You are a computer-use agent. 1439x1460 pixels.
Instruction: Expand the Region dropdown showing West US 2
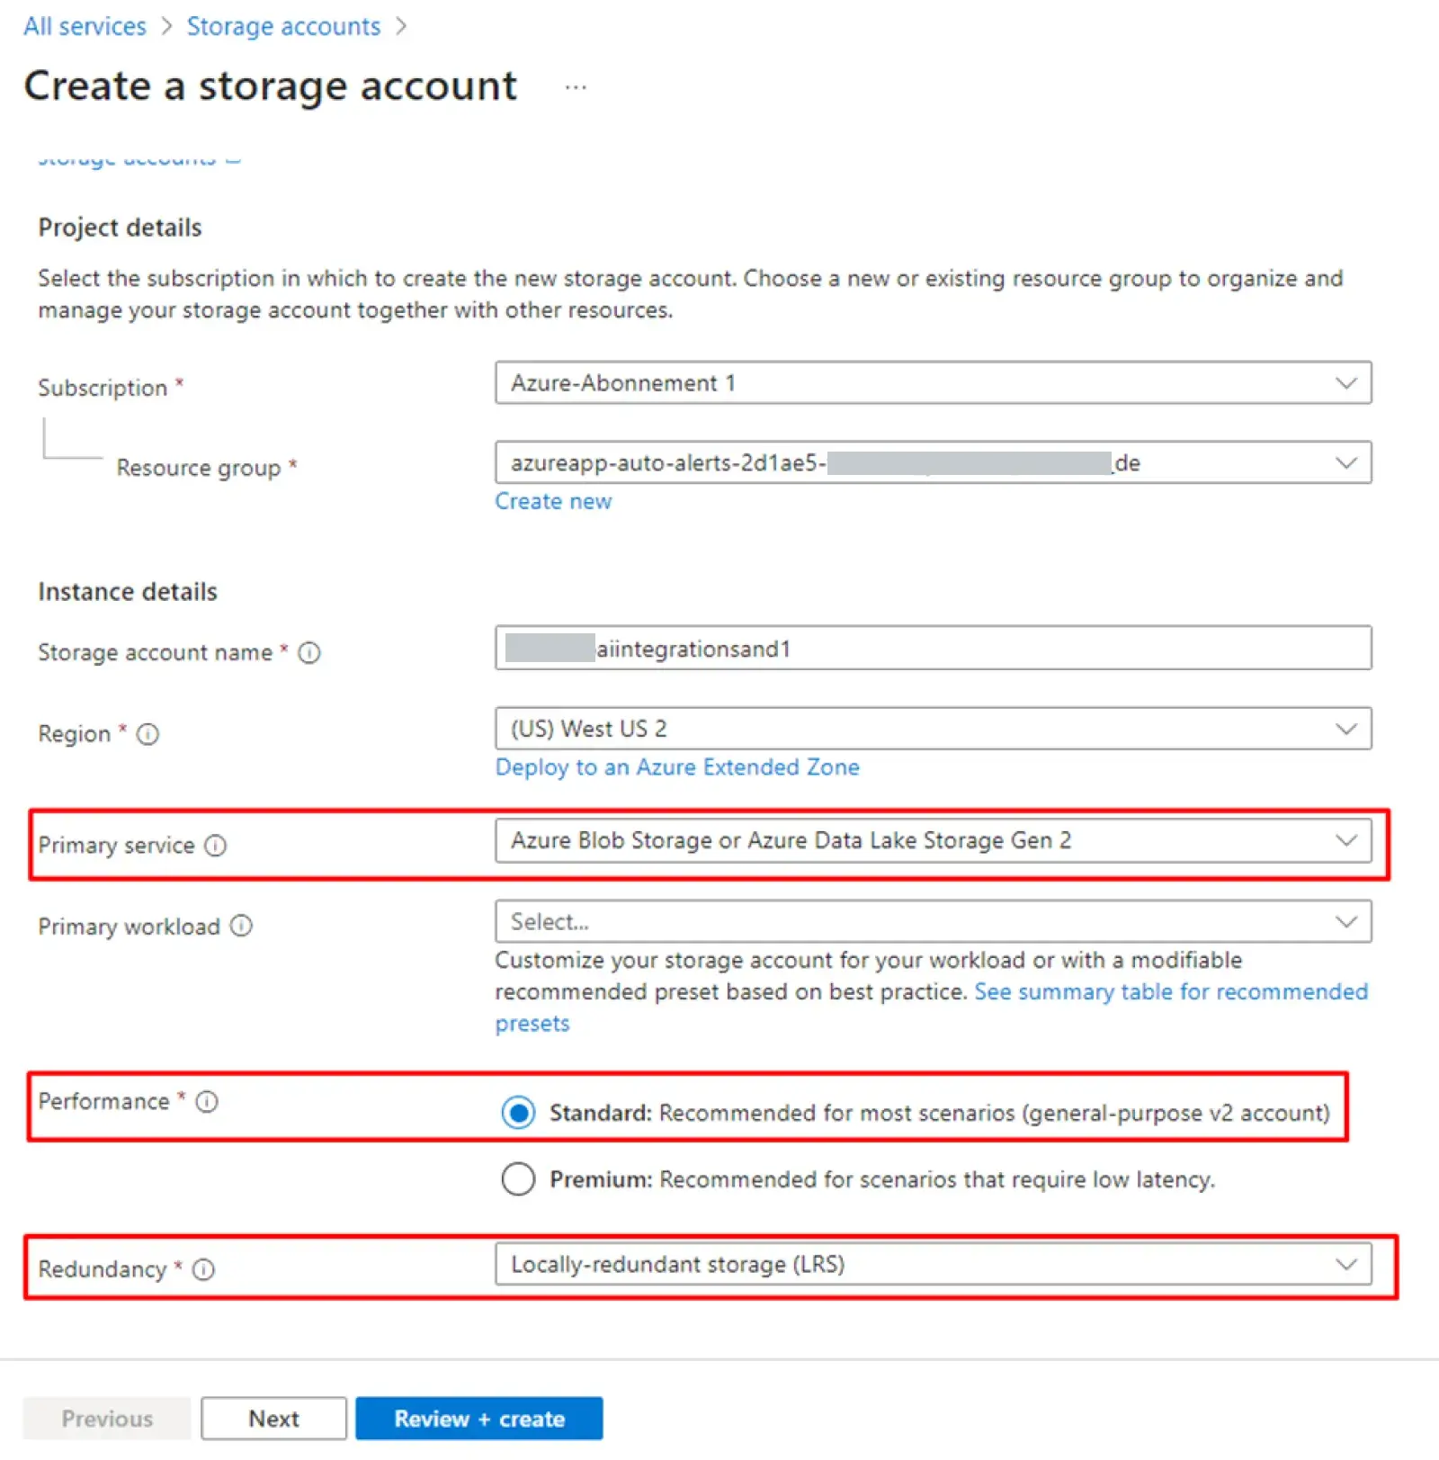[x=933, y=729]
